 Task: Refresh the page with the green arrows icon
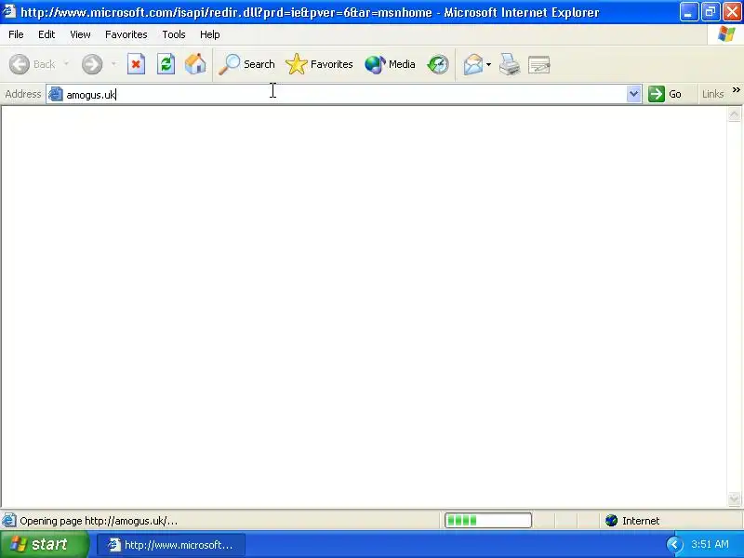tap(166, 64)
